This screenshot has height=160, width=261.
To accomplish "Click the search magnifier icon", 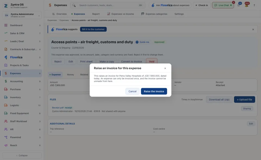I will click(74, 5).
